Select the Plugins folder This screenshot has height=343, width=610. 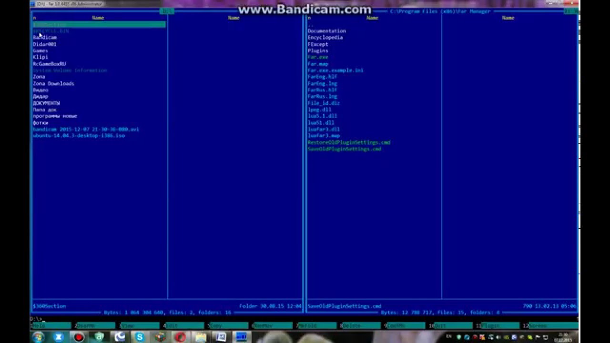pos(317,50)
